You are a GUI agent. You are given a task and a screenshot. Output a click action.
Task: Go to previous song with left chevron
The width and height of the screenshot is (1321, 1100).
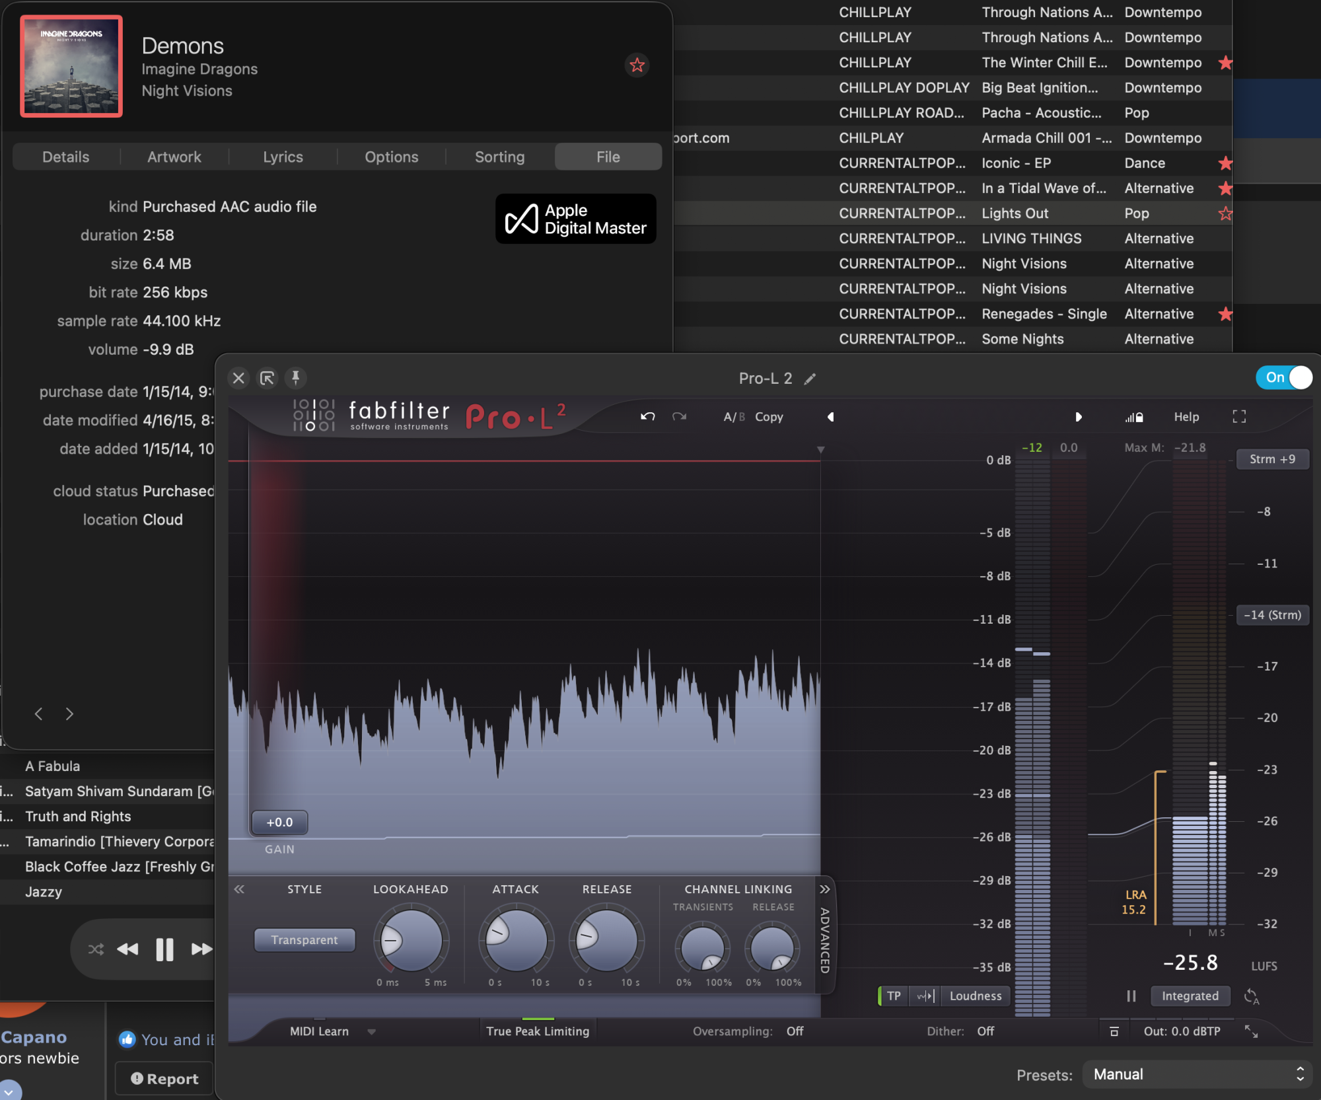click(x=39, y=714)
